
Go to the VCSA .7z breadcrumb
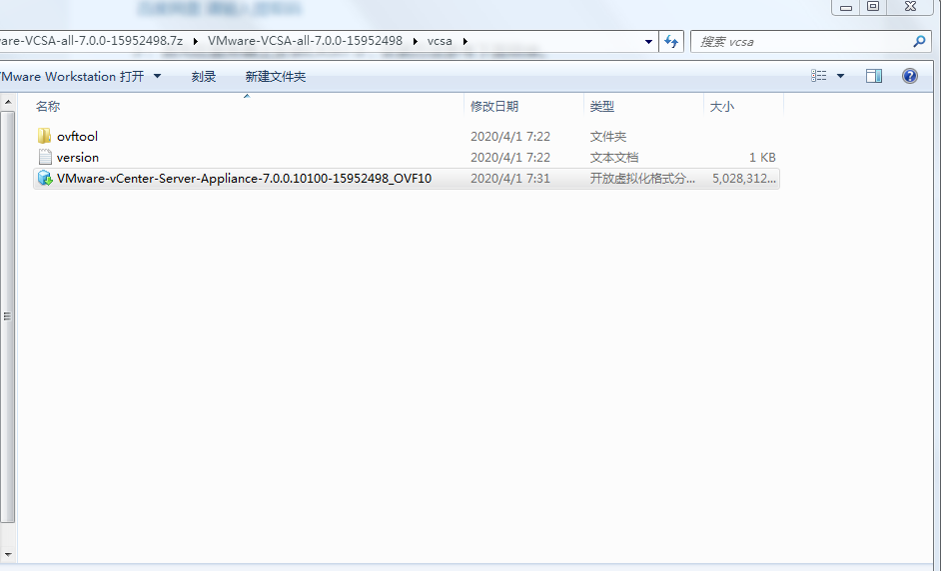coord(91,41)
